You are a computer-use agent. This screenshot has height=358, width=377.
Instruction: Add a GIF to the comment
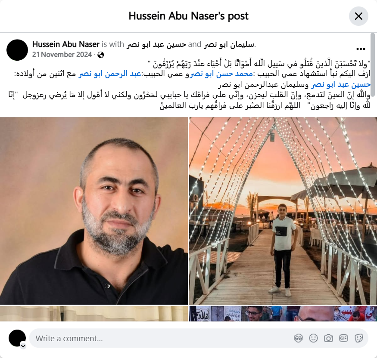[x=343, y=338]
